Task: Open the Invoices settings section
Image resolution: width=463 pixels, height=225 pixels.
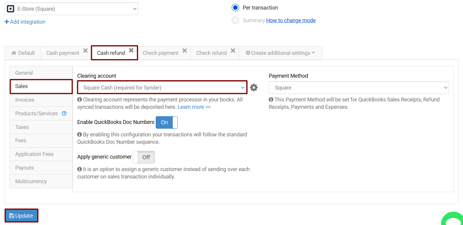Action: 41,100
